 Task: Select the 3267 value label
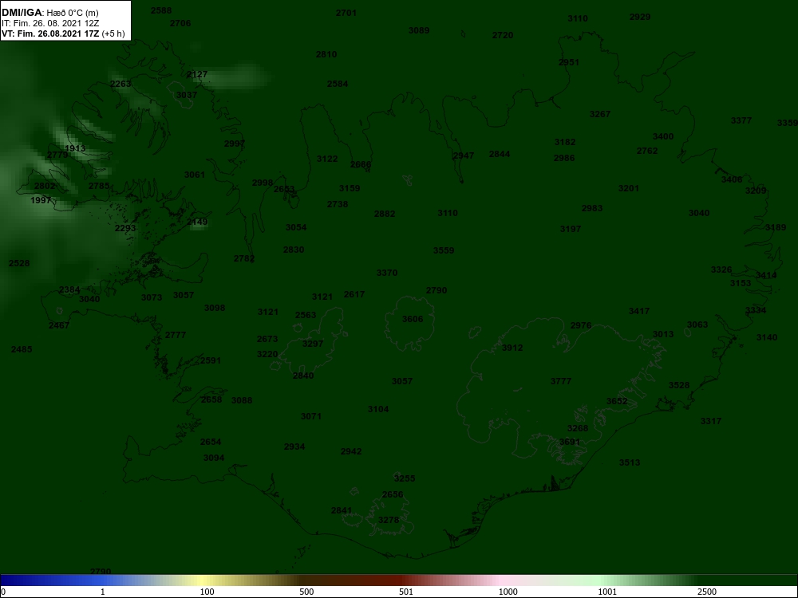coord(599,114)
